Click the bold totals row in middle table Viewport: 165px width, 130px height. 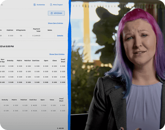(x=33, y=82)
